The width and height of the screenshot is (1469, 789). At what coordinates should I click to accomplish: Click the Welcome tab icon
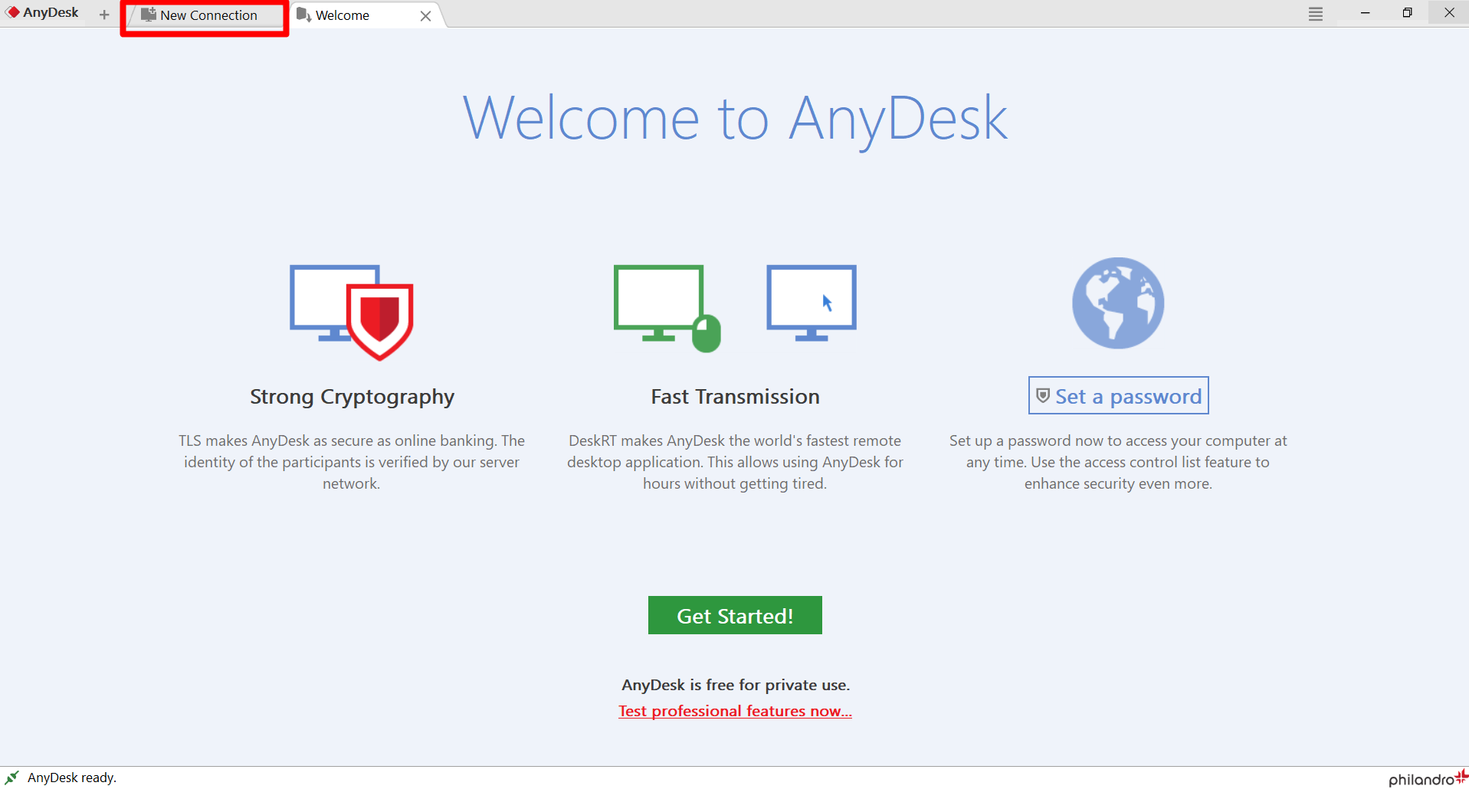coord(303,15)
